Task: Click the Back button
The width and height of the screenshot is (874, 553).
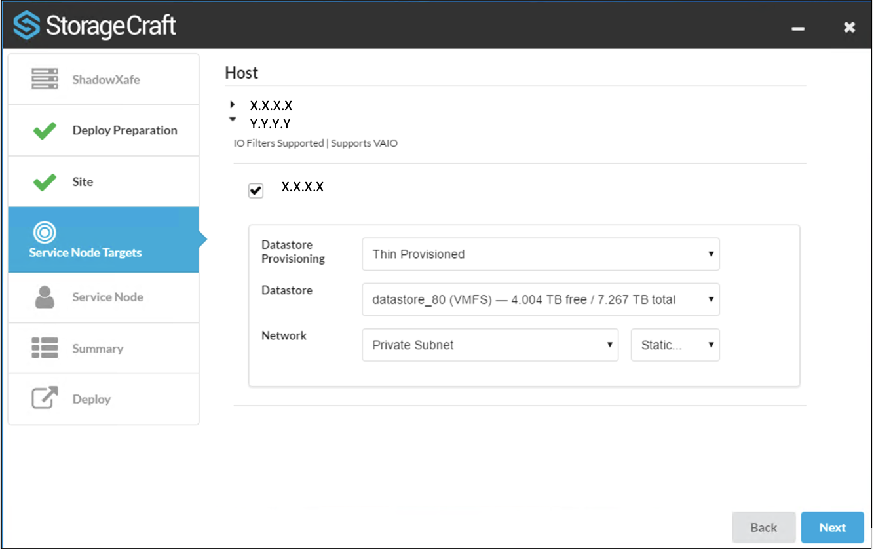Action: coord(764,527)
